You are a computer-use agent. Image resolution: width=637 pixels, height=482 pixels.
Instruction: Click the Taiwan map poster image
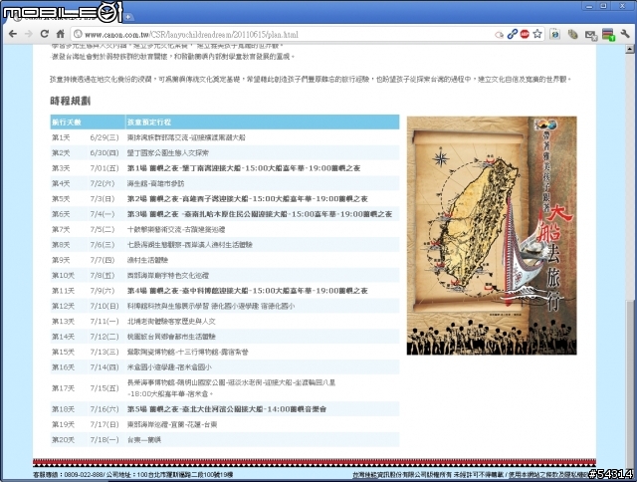click(x=492, y=236)
